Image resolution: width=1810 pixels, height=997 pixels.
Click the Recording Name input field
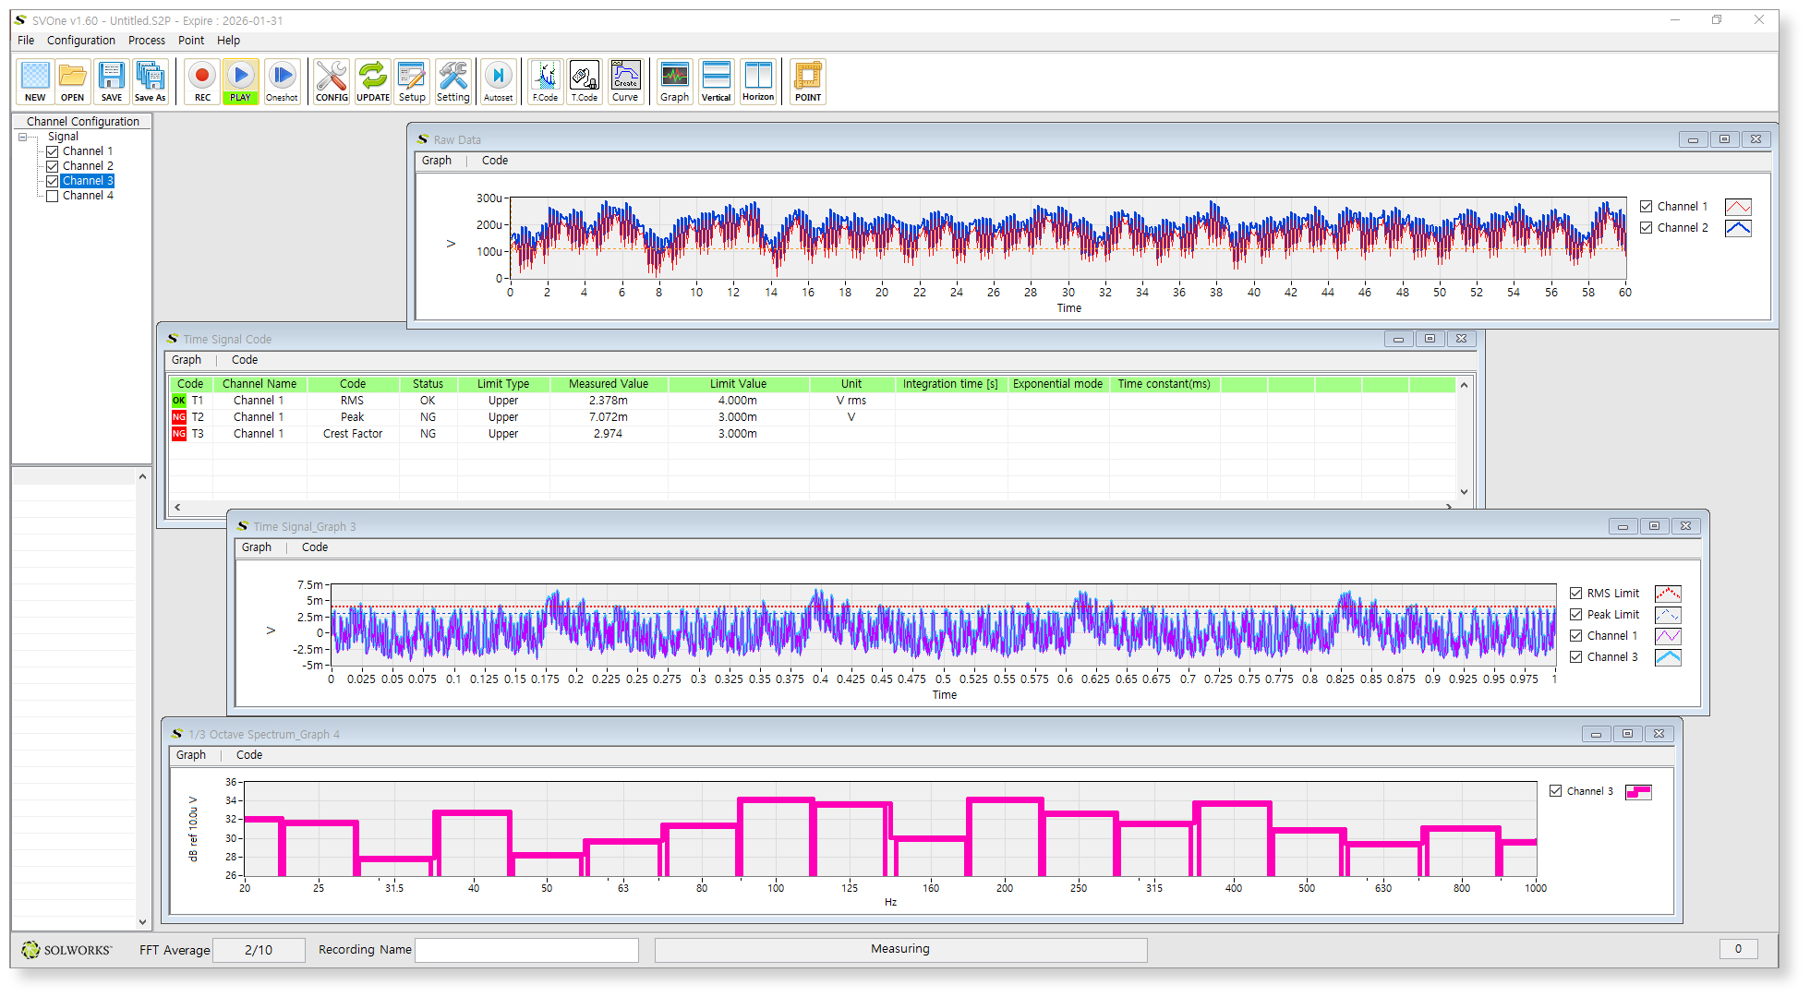pos(526,950)
